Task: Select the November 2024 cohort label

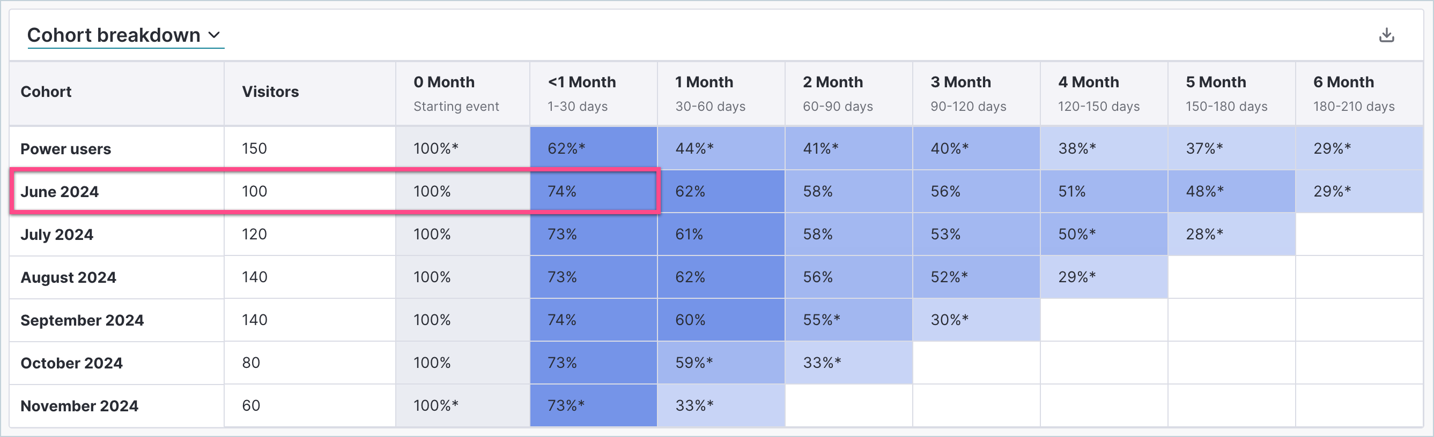Action: pos(79,406)
